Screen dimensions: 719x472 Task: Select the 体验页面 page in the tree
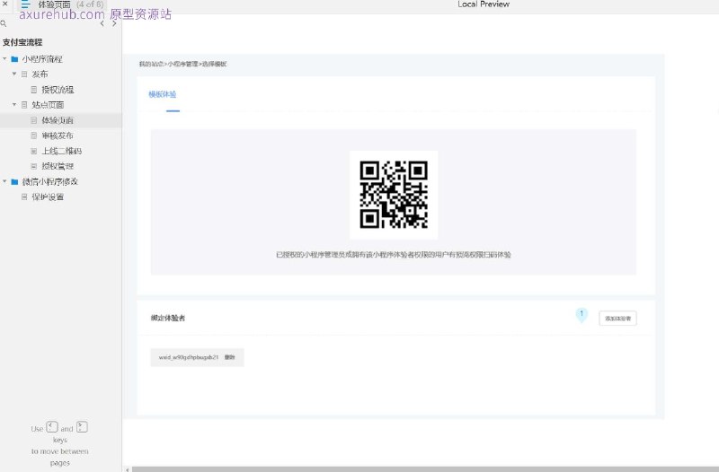(x=58, y=120)
